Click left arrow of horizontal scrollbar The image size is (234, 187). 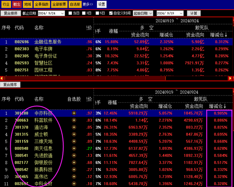[2, 78]
